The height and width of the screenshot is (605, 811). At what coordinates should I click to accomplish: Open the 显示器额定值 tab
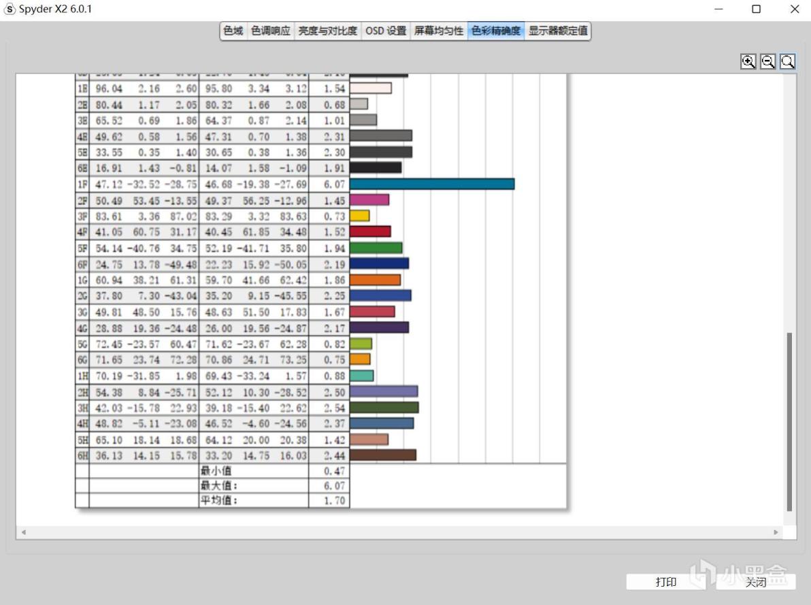(558, 31)
